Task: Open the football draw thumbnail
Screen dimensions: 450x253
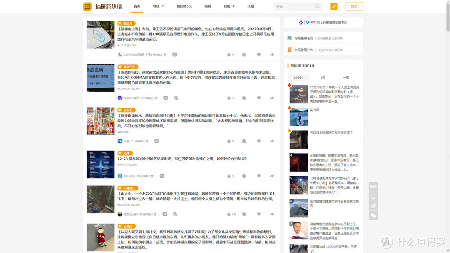Action: 100,164
